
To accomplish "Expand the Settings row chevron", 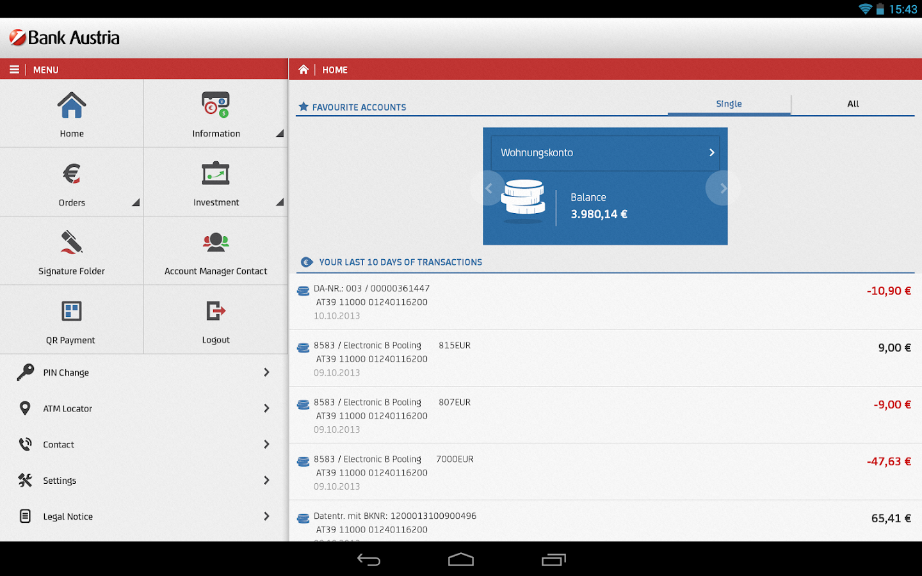I will tap(266, 480).
